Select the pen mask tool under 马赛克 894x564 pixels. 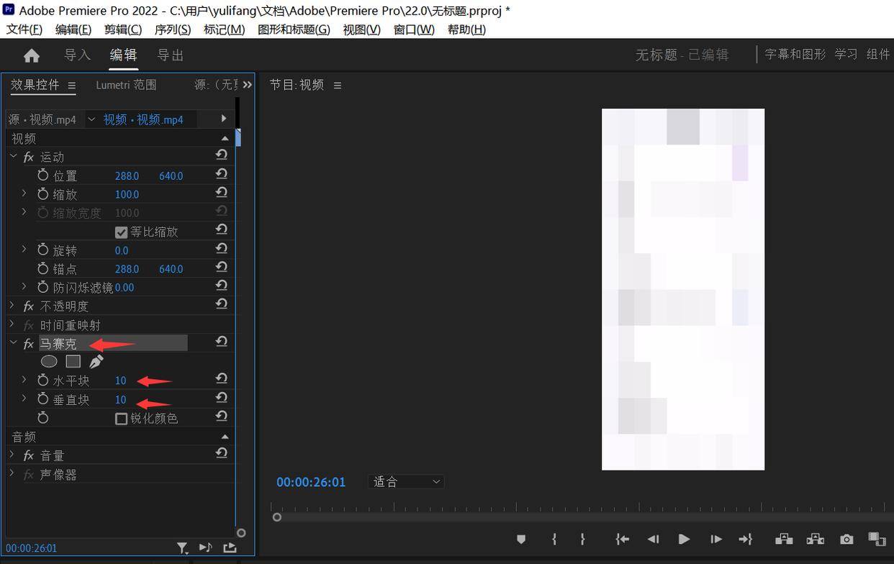click(96, 361)
